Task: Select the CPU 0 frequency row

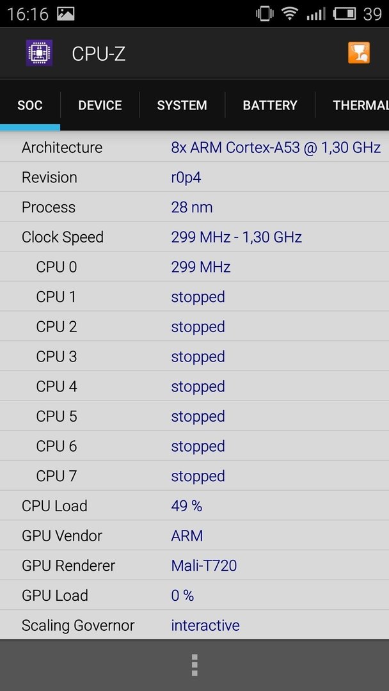Action: 194,267
